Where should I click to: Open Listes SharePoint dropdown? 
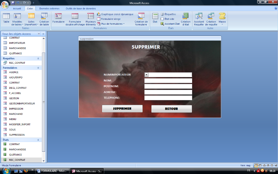pyautogui.click(x=31, y=19)
